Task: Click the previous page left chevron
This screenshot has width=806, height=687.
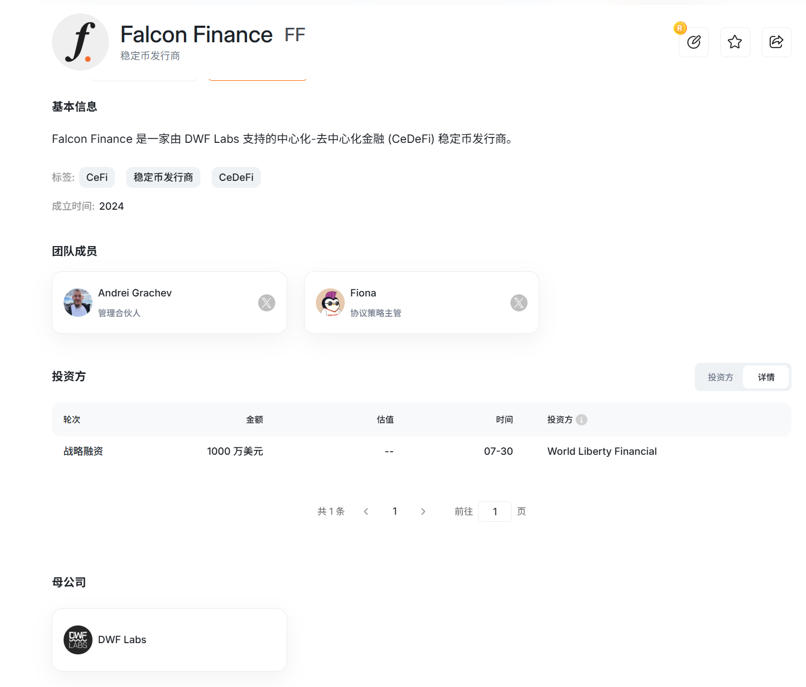Action: pos(366,511)
